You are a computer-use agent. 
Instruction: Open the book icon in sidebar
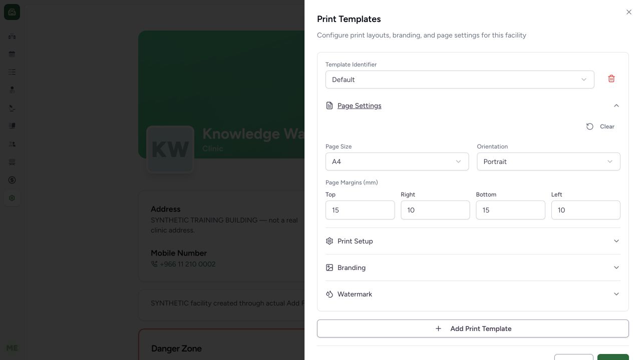(x=12, y=126)
